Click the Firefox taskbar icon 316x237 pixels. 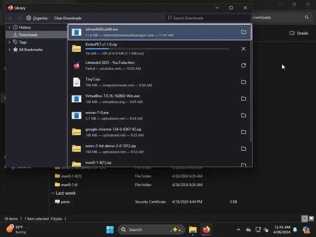click(x=206, y=230)
